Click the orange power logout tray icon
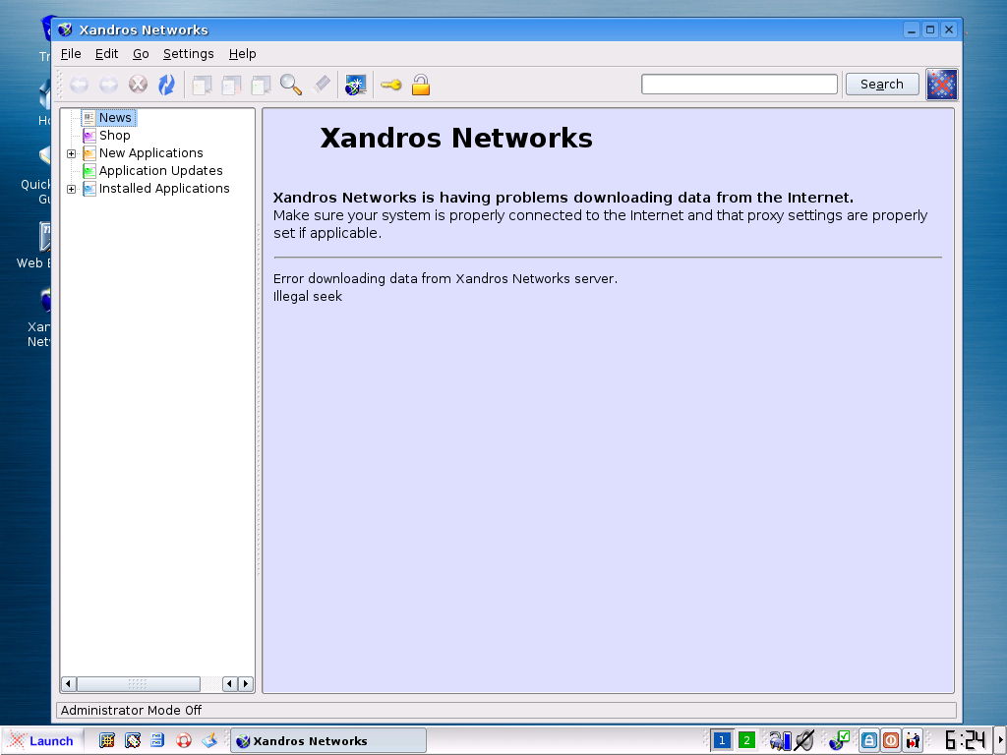1007x755 pixels. (891, 741)
